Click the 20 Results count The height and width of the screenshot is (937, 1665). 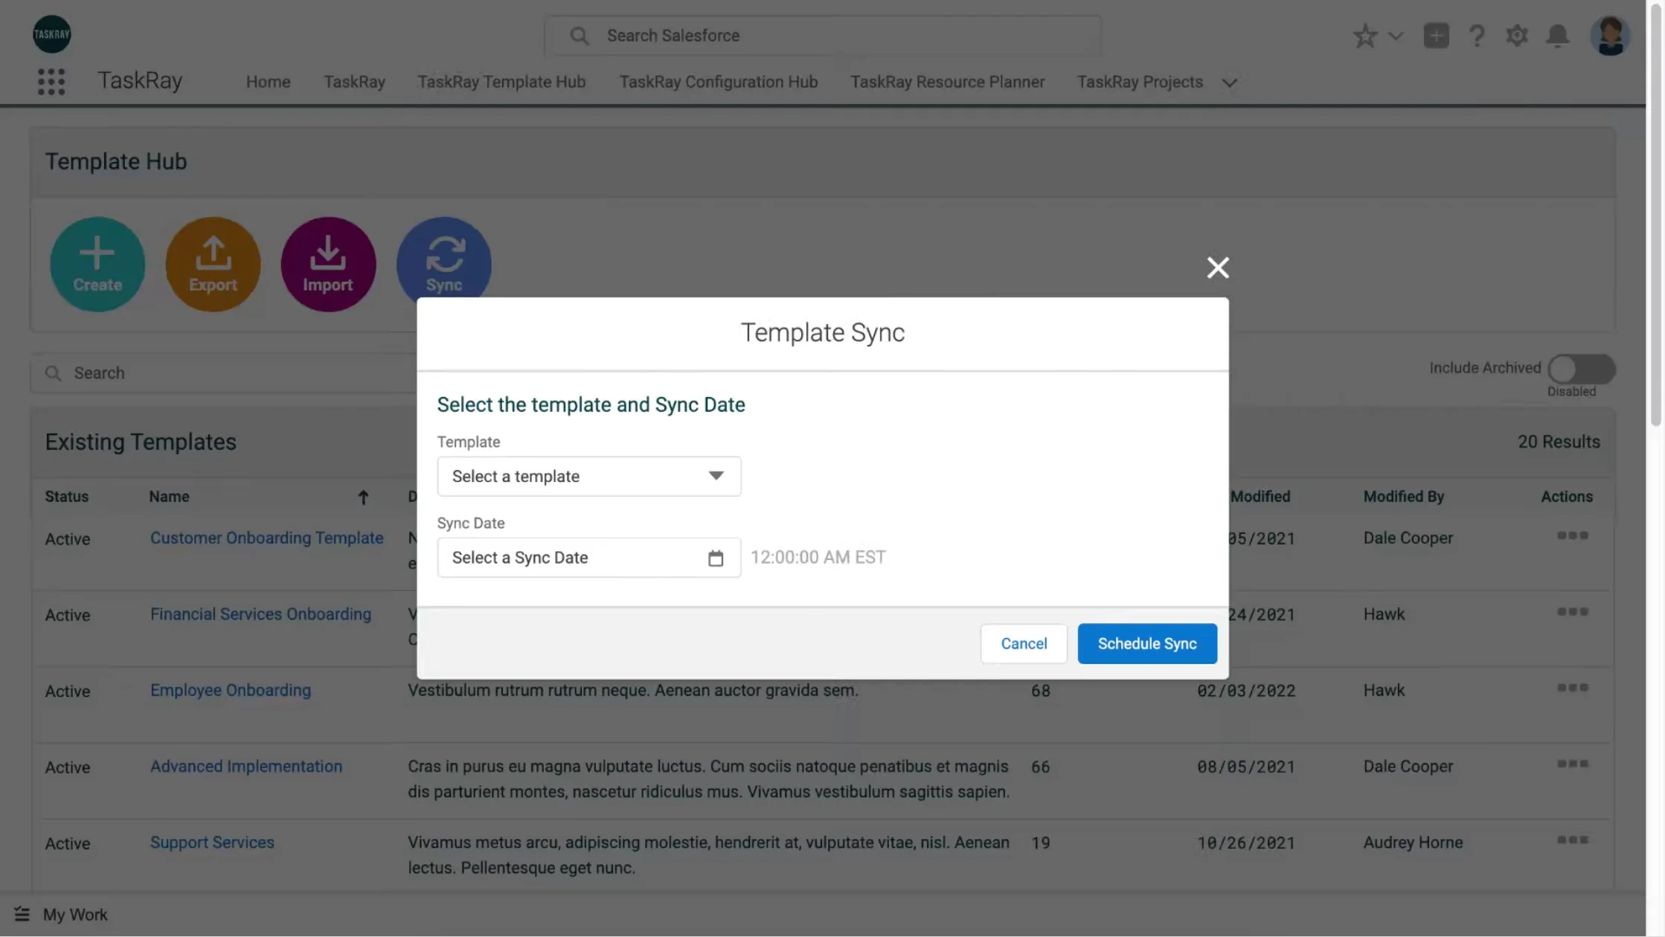(1559, 442)
